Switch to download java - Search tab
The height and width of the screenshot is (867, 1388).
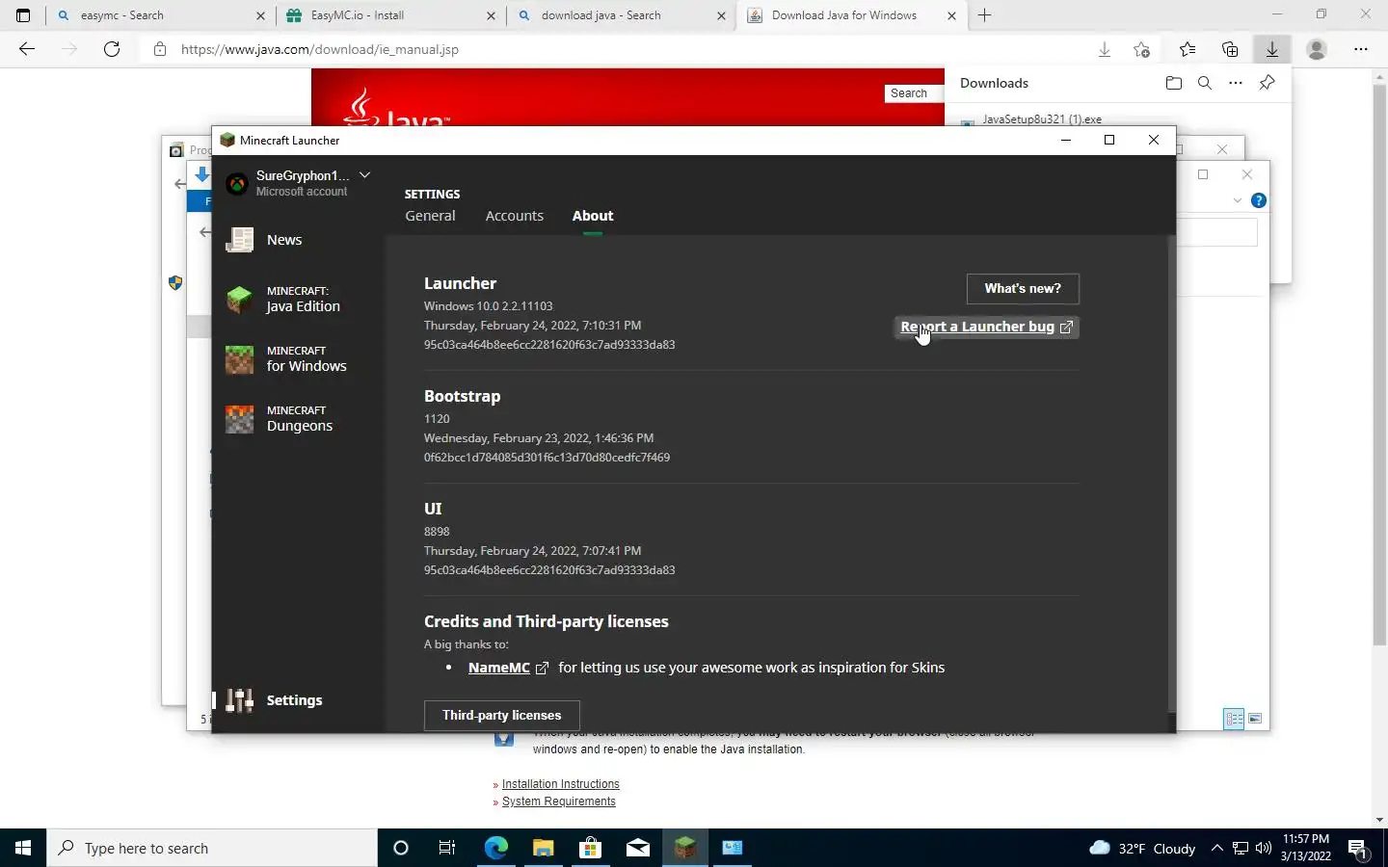coord(622,15)
